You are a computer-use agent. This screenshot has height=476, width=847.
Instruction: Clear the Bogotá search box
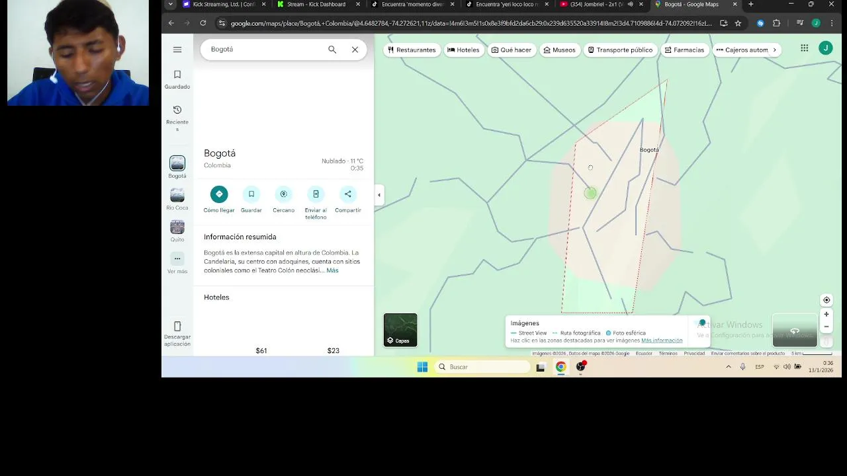coord(355,50)
